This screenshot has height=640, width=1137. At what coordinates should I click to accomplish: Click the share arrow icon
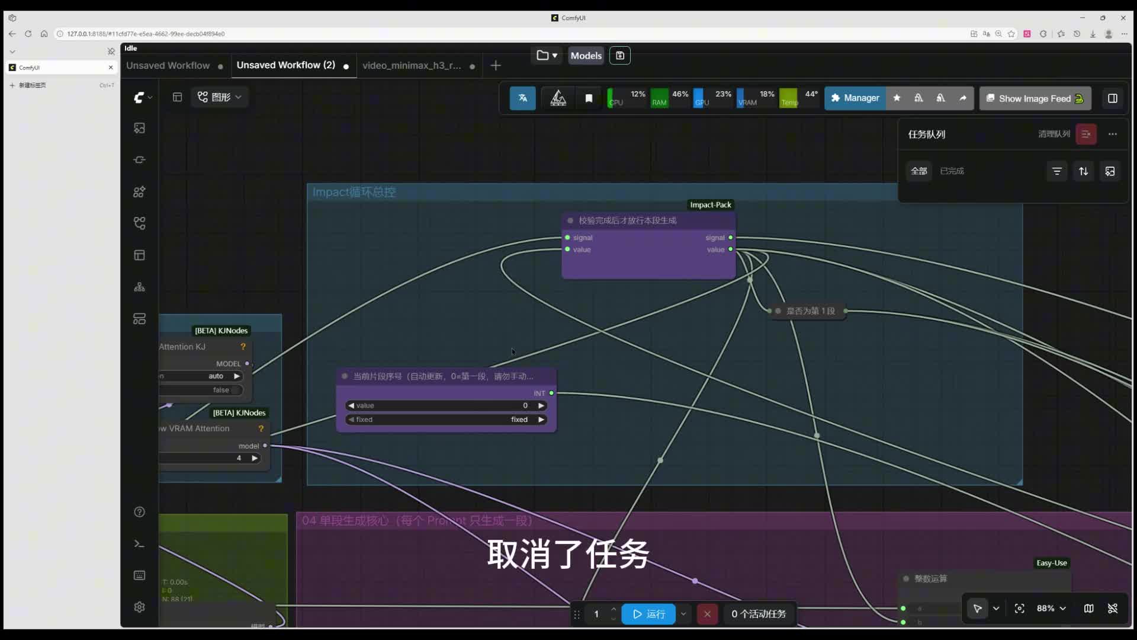pyautogui.click(x=963, y=98)
